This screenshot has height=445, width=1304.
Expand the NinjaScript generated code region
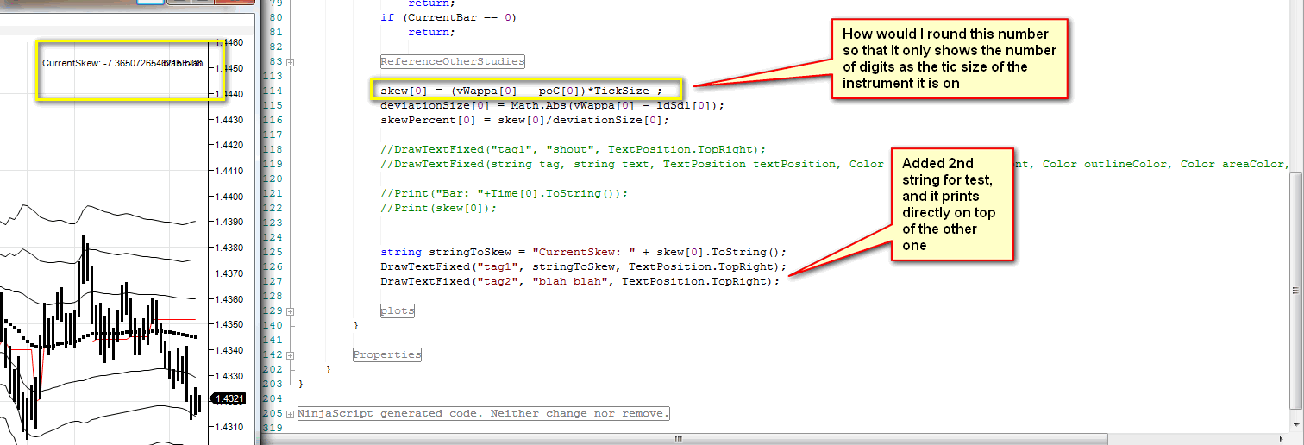pos(292,413)
